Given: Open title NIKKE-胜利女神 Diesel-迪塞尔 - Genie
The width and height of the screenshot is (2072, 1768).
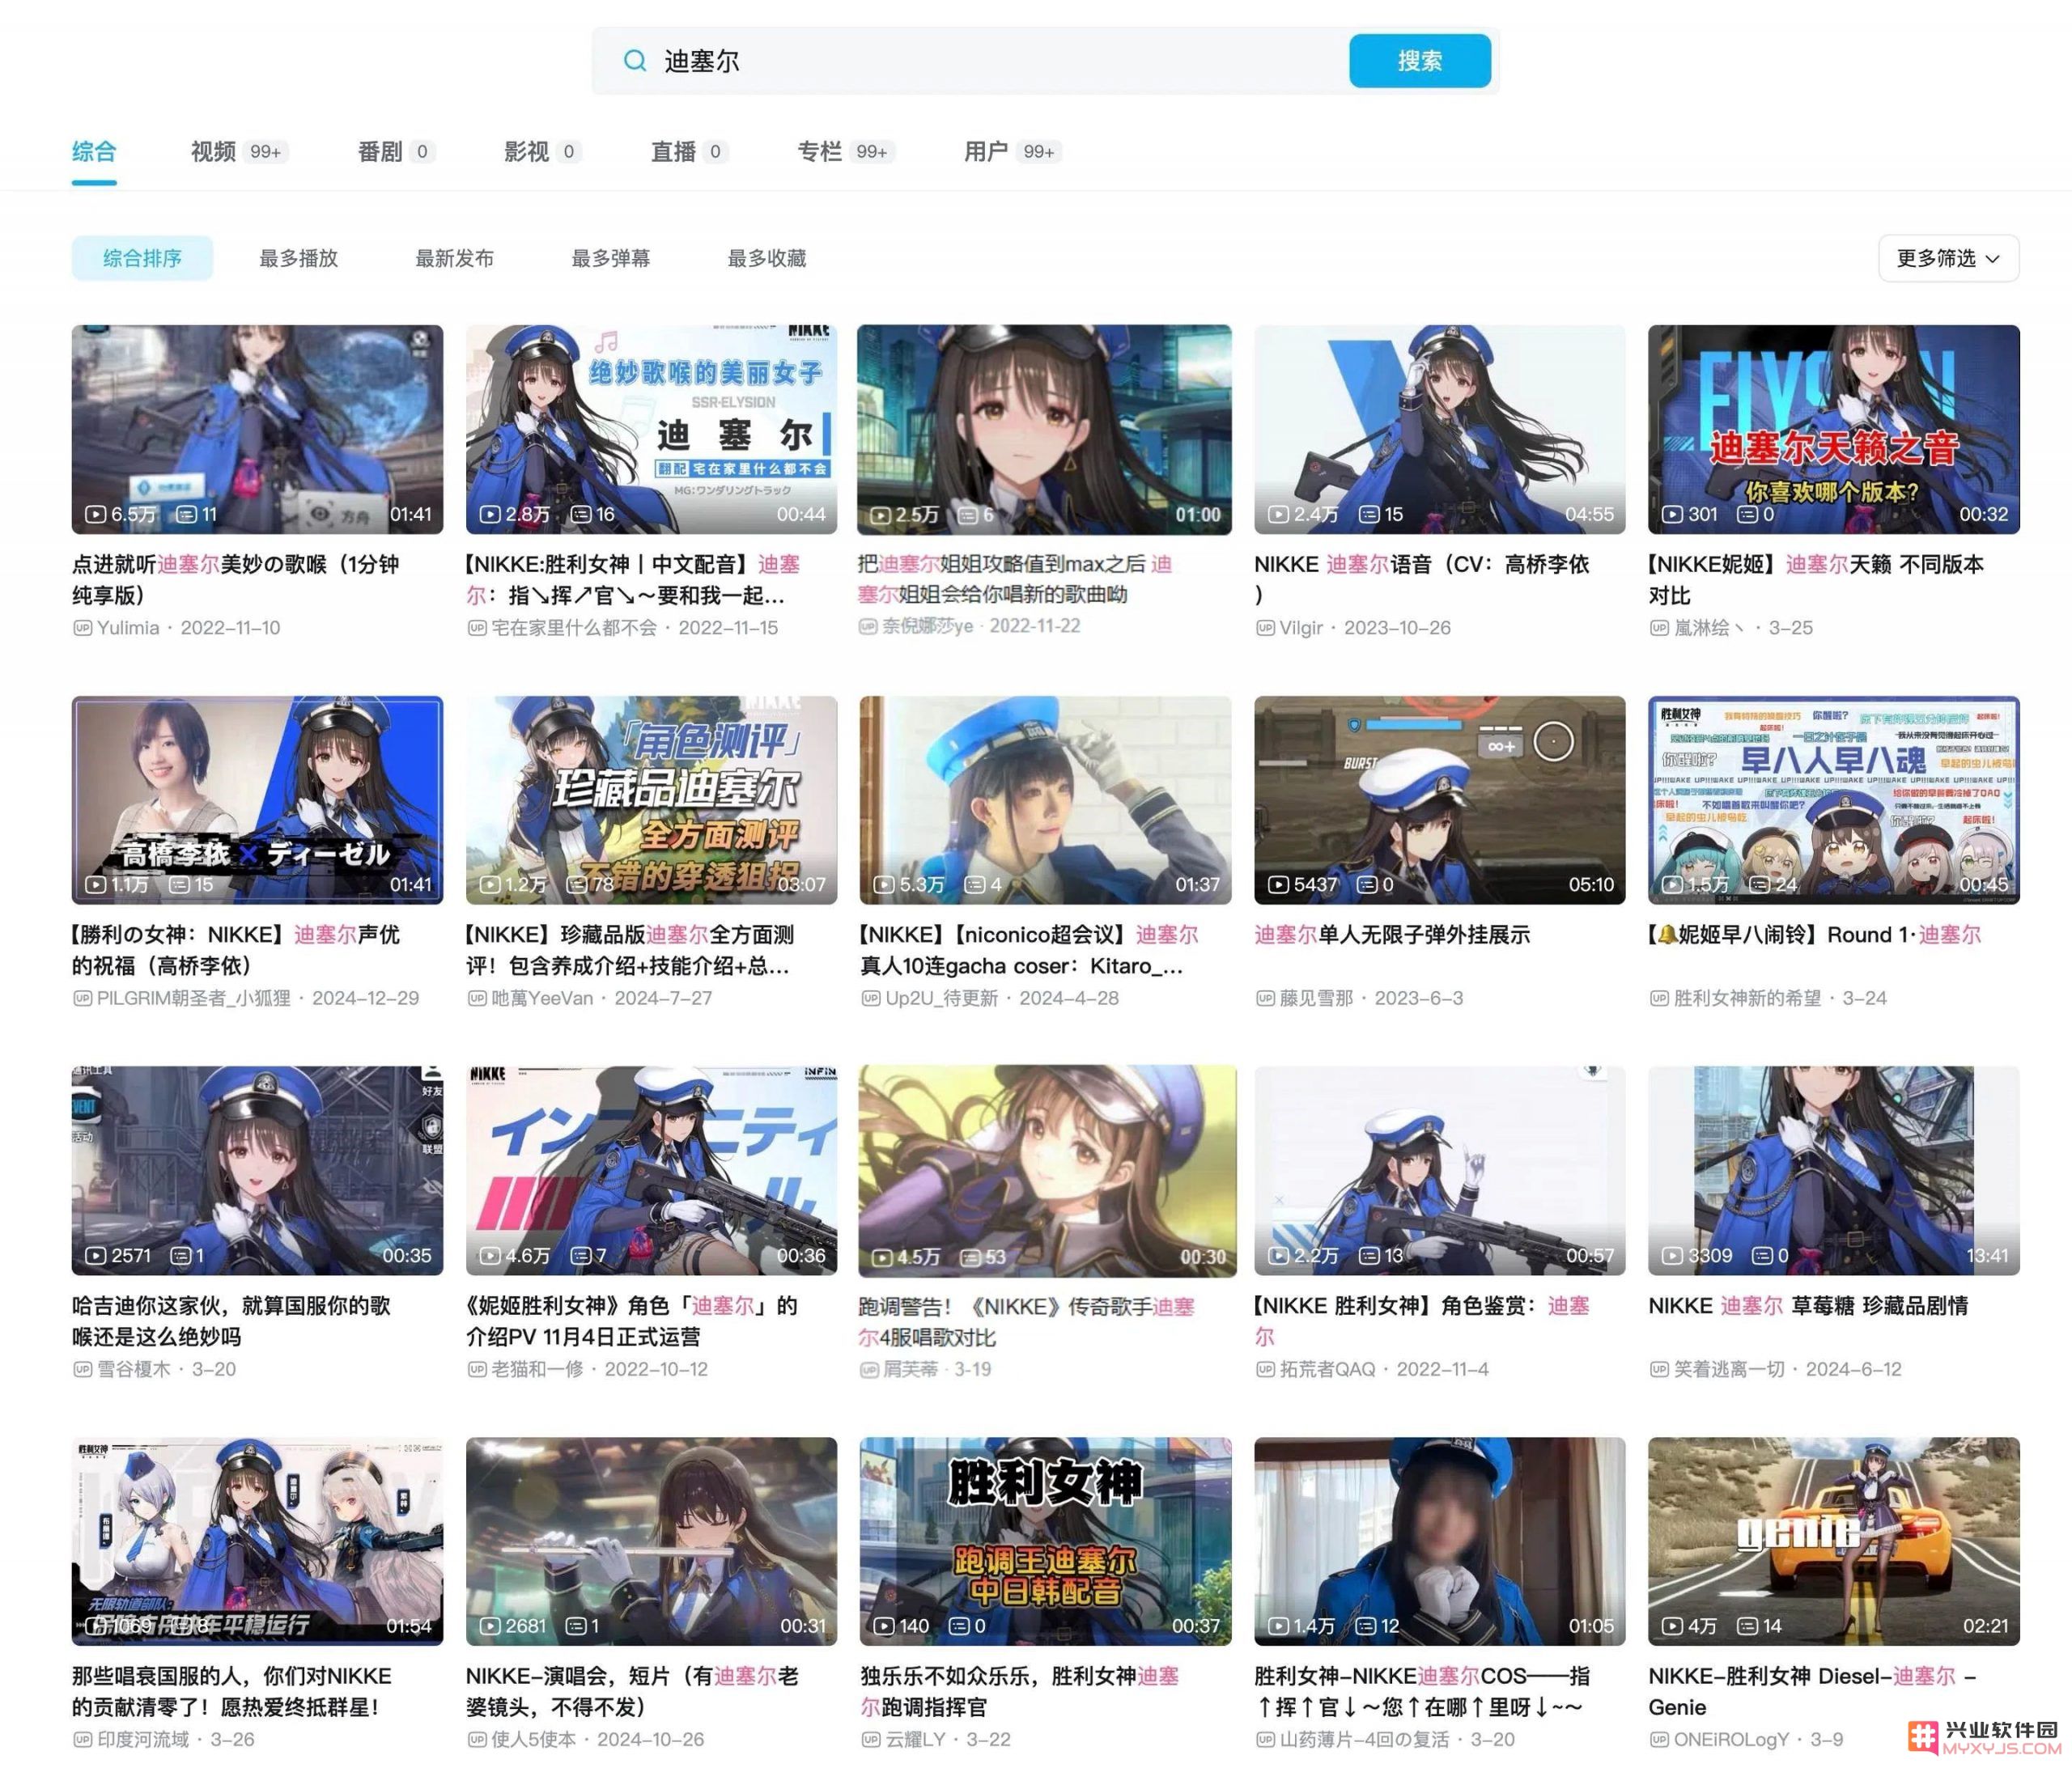Looking at the screenshot, I should pos(1813,1692).
